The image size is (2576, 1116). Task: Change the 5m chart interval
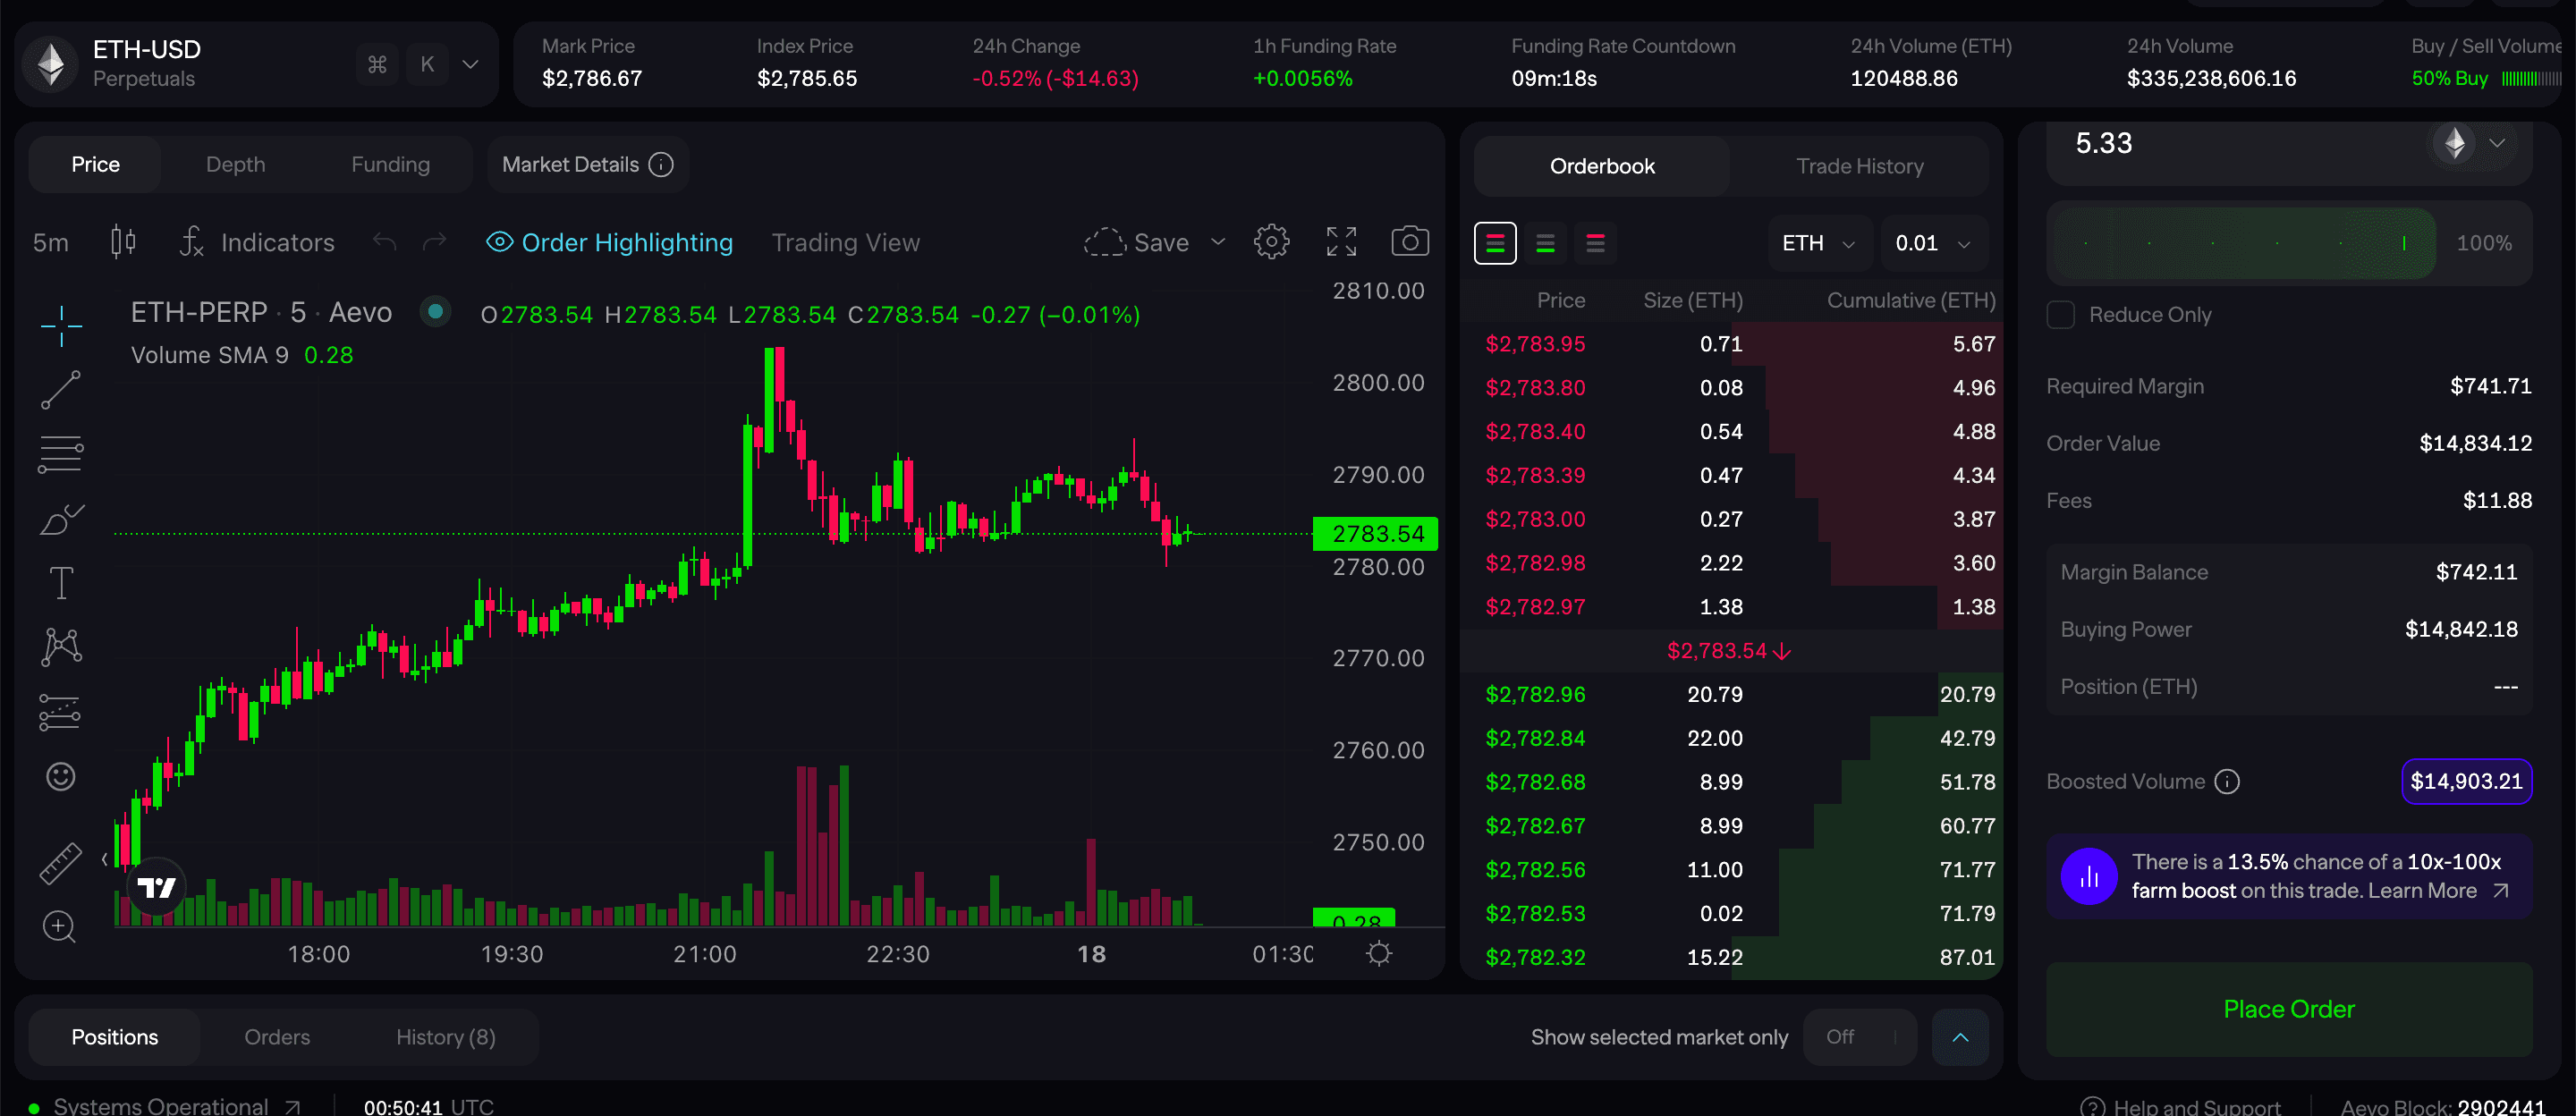[x=51, y=242]
